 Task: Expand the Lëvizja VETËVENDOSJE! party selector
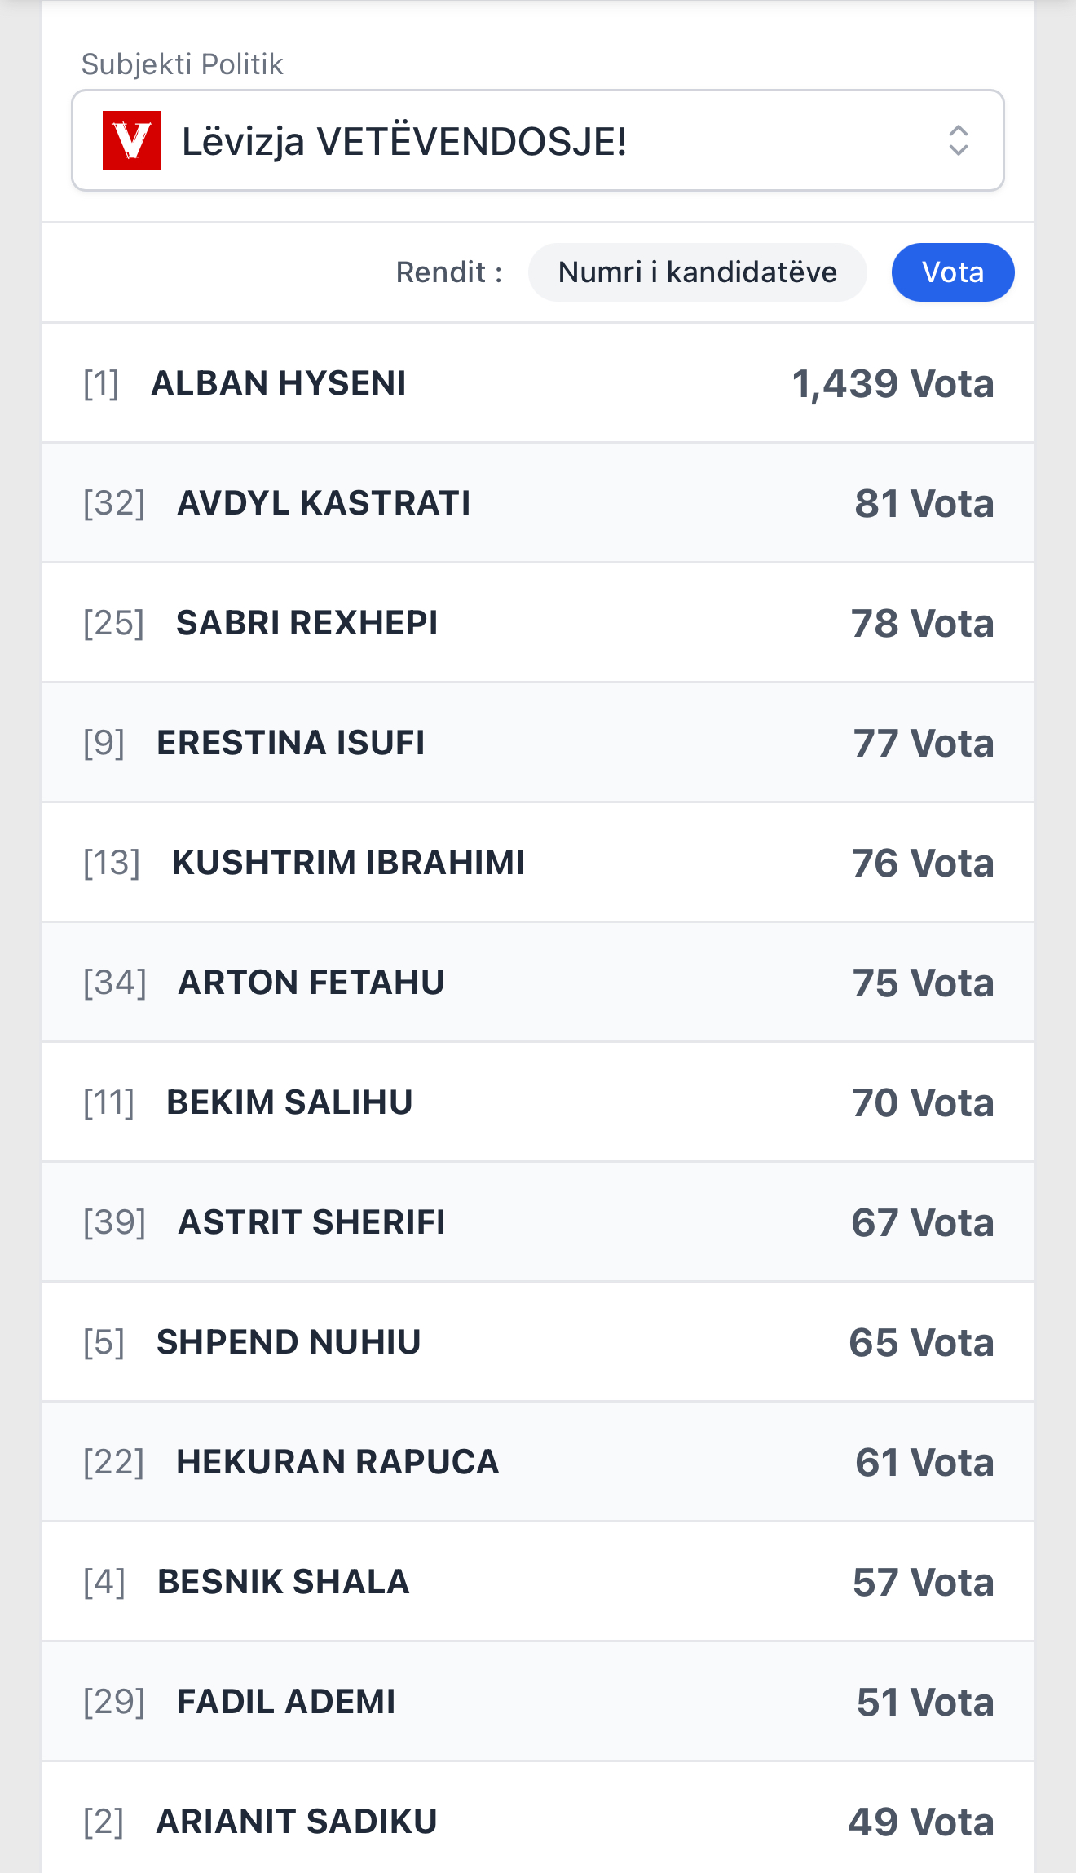tap(538, 140)
